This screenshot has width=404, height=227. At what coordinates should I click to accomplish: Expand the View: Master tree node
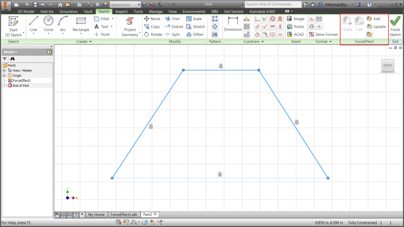pyautogui.click(x=4, y=70)
